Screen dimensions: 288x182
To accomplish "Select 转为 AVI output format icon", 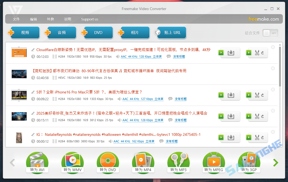I will point(37,161).
